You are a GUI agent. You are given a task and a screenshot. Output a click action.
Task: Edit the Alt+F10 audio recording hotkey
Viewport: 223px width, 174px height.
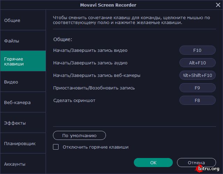(x=198, y=63)
